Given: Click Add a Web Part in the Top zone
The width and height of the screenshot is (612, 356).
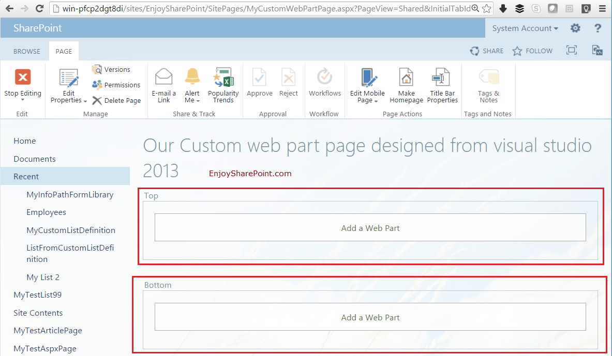Looking at the screenshot, I should [370, 227].
